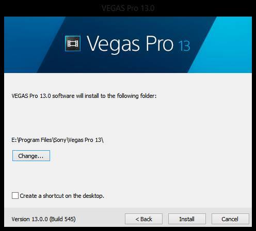Click the Version 13.0.0 (Build 545) label
This screenshot has width=256, height=231.
pos(43,219)
